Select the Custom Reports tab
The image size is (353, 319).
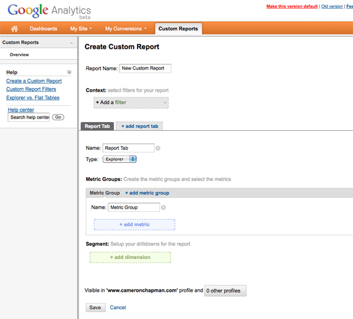[x=178, y=28]
